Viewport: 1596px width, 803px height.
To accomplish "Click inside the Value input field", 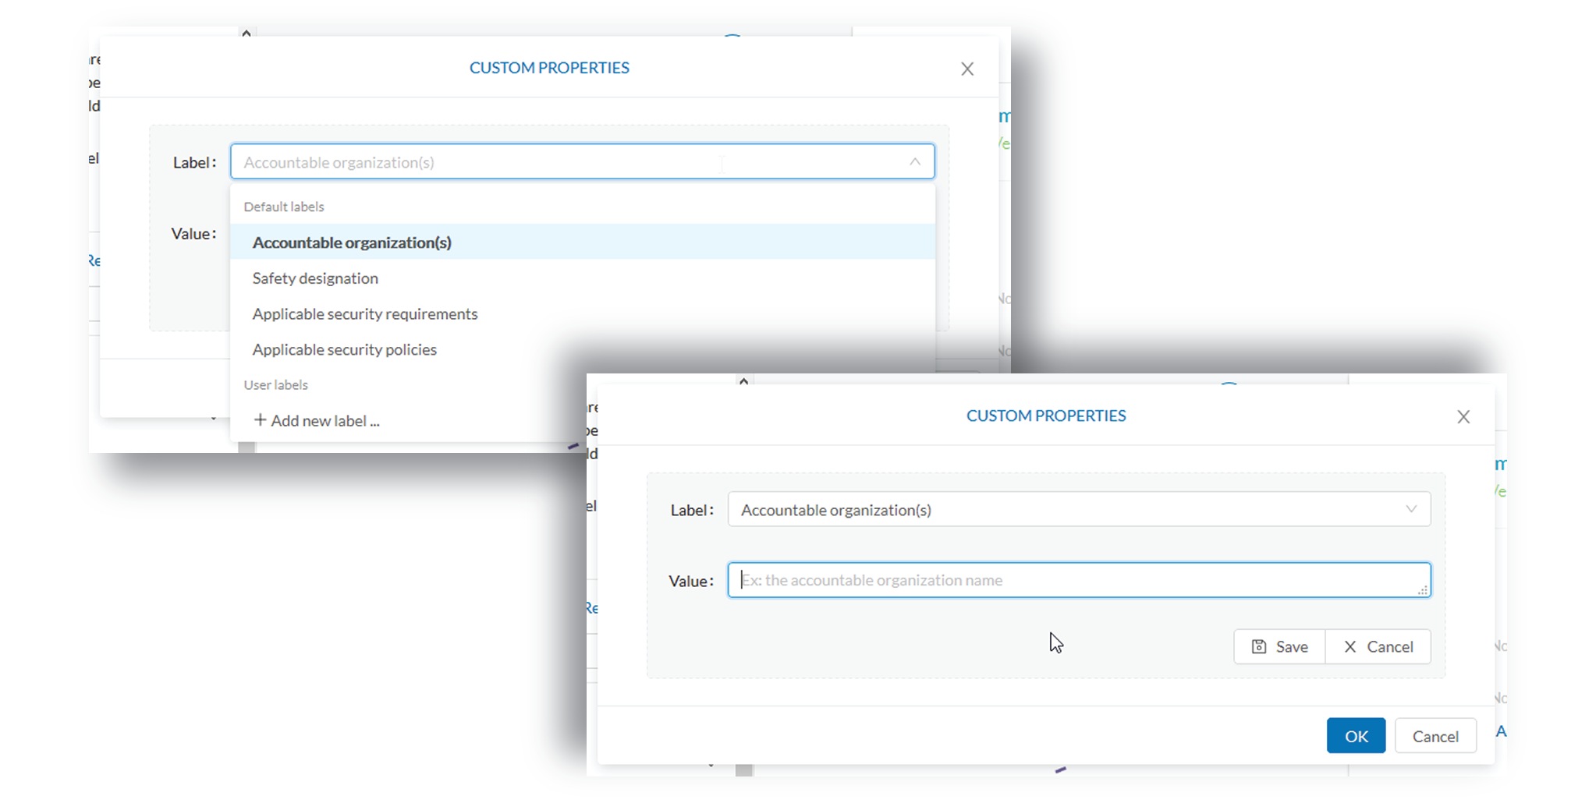I will 1076,580.
